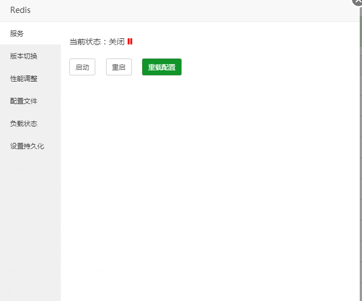Close the Redis dialog
The height and width of the screenshot is (301, 362).
[357, 1]
